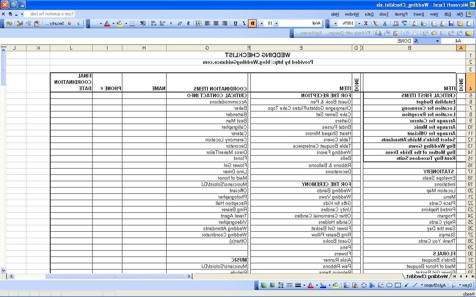Open the Format menu
The image size is (476, 297).
(401, 14)
